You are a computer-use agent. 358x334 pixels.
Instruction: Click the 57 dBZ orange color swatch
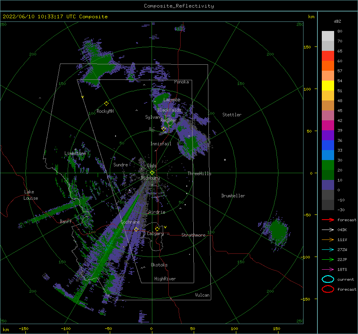[x=328, y=66]
